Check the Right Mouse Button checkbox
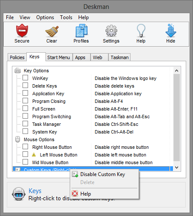The width and height of the screenshot is (193, 216). 25,147
